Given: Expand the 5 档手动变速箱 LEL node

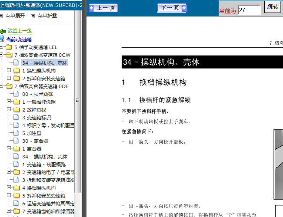Looking at the screenshot, I should point(1,47).
